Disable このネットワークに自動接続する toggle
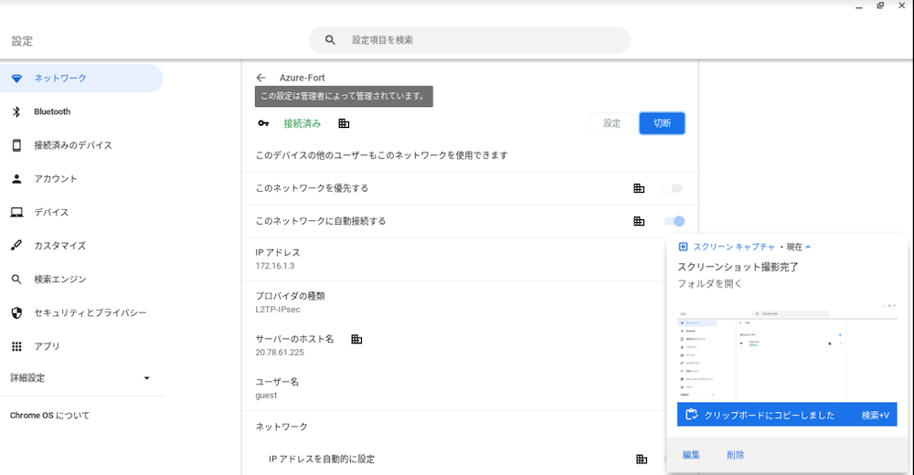This screenshot has width=914, height=475. (x=674, y=221)
